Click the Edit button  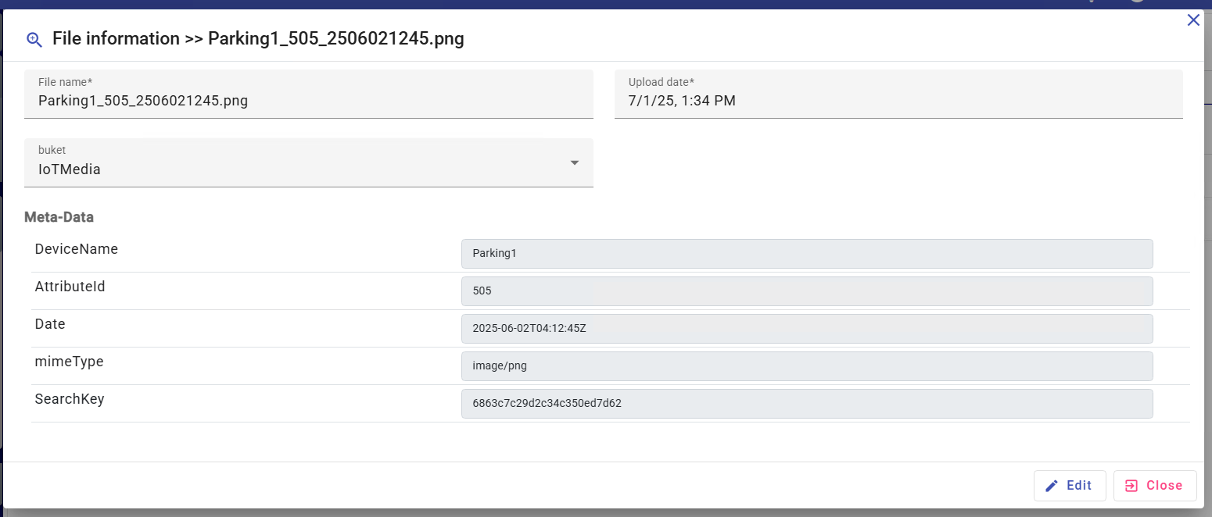(x=1069, y=486)
